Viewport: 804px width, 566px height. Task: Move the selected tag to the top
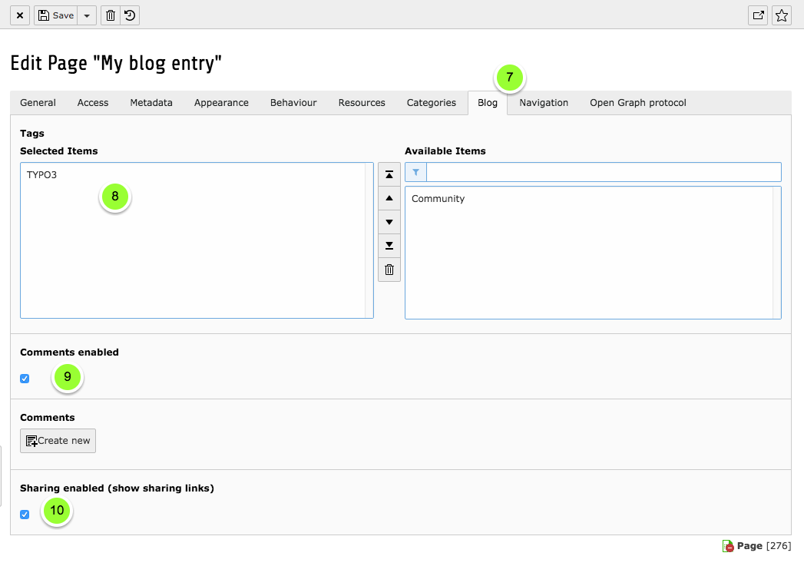point(389,175)
